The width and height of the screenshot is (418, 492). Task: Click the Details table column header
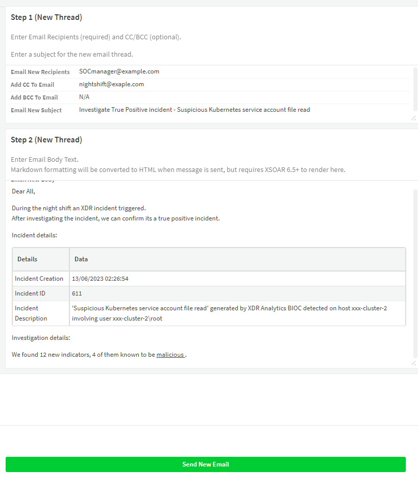27,259
